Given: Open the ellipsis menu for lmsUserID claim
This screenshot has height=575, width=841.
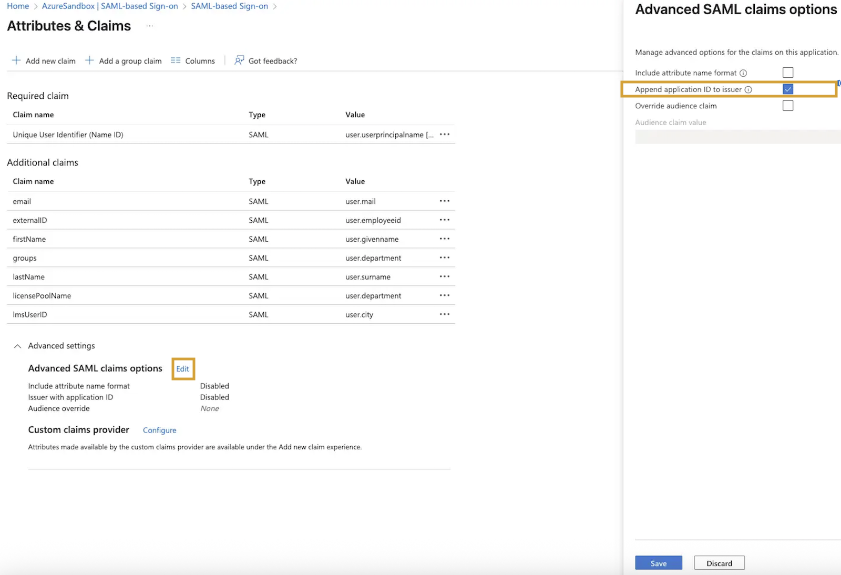Looking at the screenshot, I should tap(445, 314).
